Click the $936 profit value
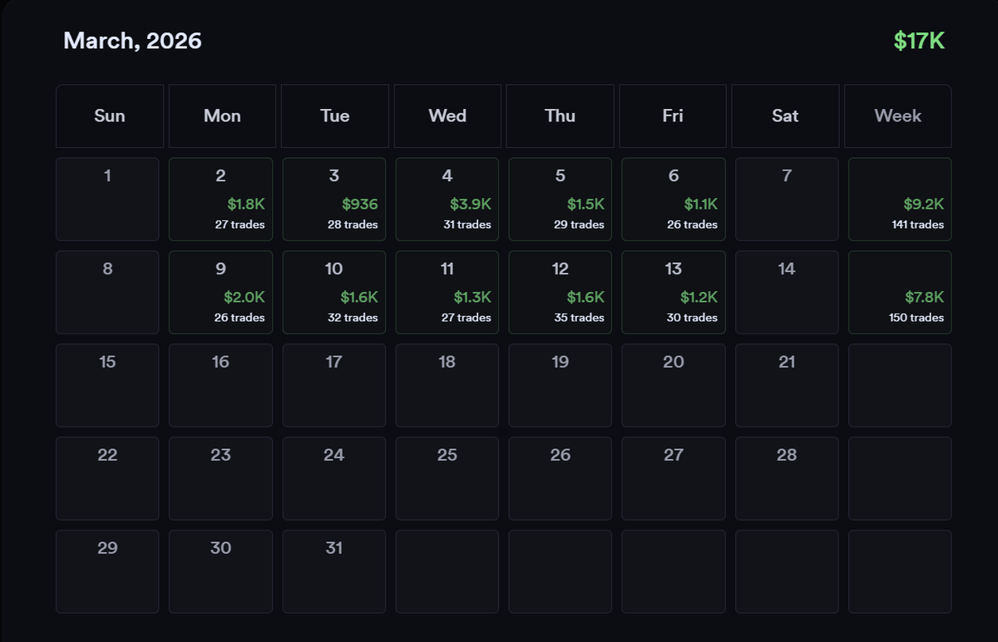 (359, 204)
